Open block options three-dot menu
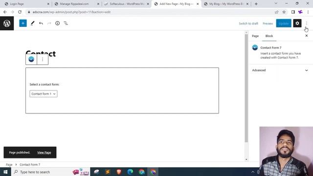 coord(43,59)
